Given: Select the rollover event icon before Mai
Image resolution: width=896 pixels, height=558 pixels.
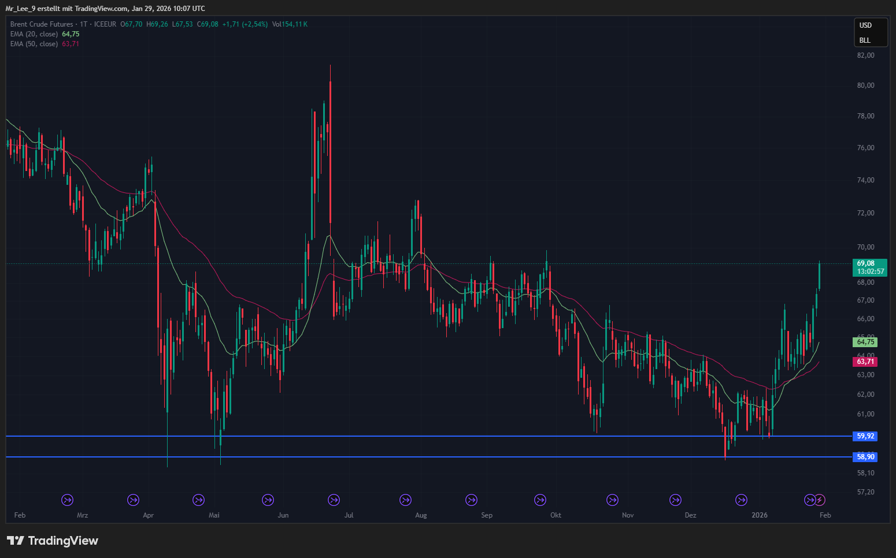Looking at the screenshot, I should [x=199, y=500].
